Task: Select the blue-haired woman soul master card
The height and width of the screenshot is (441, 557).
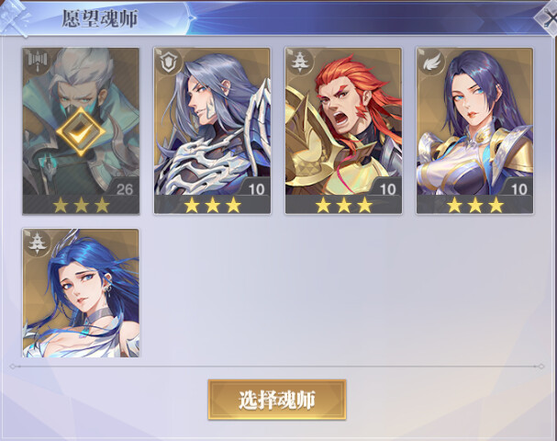Action: point(81,293)
